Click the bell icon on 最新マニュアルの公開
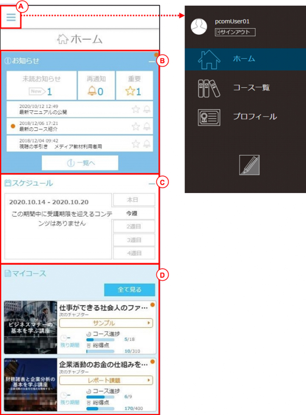Screen dimensions: 306x415 (x=147, y=109)
